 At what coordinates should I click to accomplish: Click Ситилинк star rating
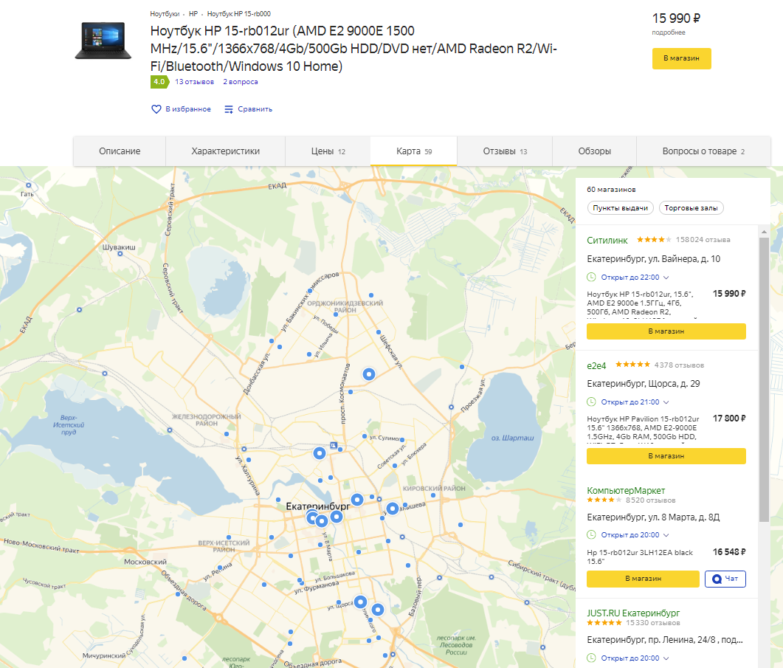(x=654, y=240)
